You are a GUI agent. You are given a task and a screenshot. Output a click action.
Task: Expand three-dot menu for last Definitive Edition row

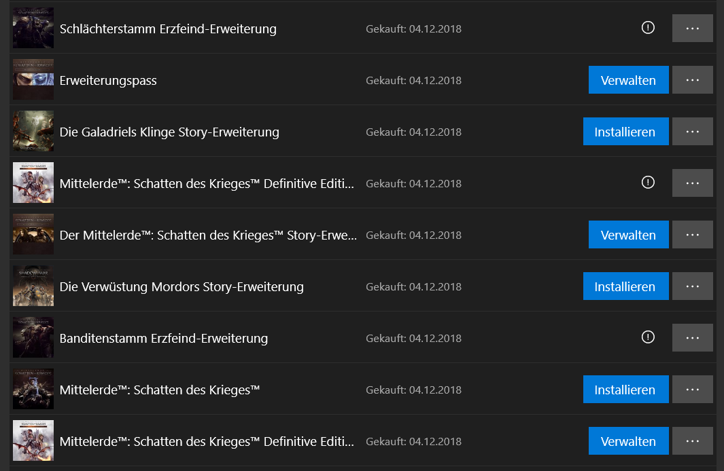[x=692, y=441]
